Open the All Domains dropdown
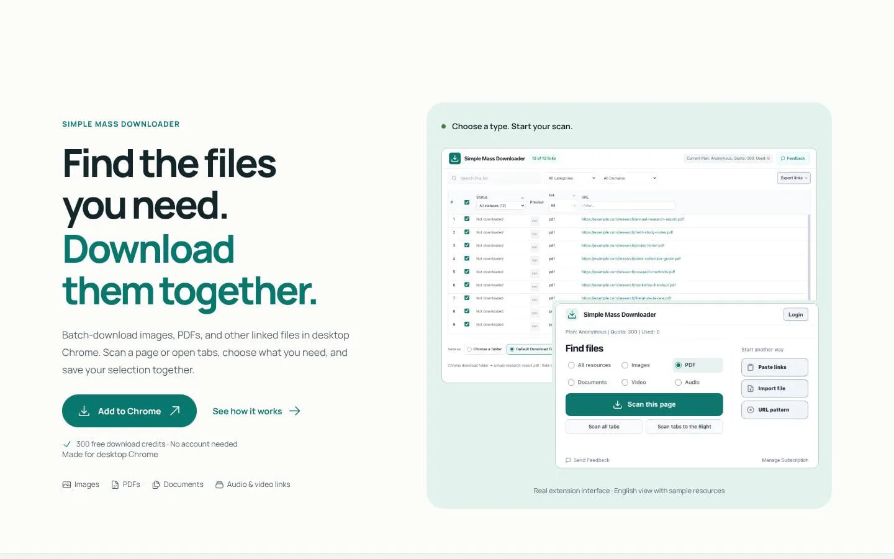Screen dimensions: 894x559 [x=630, y=178]
